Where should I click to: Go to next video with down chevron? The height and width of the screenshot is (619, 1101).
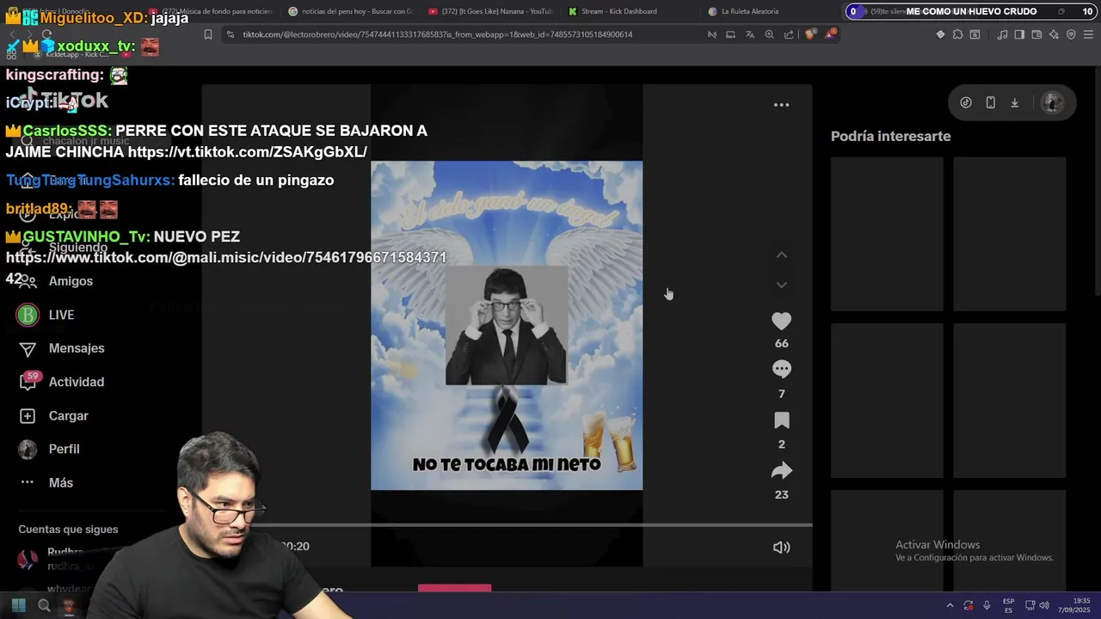[781, 285]
